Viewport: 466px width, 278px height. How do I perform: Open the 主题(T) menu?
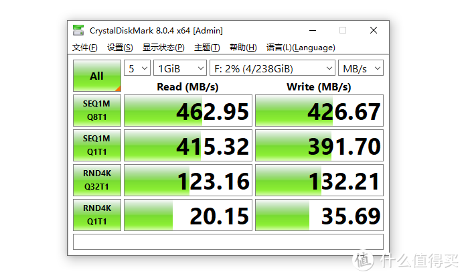click(207, 48)
